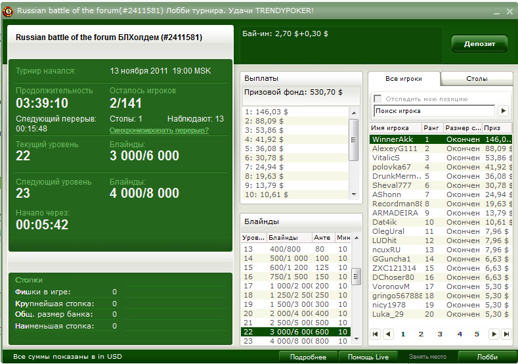
Task: Click the 'Поиск игрока' search field
Action: (435, 111)
